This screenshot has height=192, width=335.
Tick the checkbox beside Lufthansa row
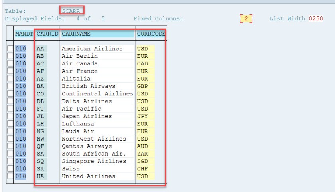point(10,124)
